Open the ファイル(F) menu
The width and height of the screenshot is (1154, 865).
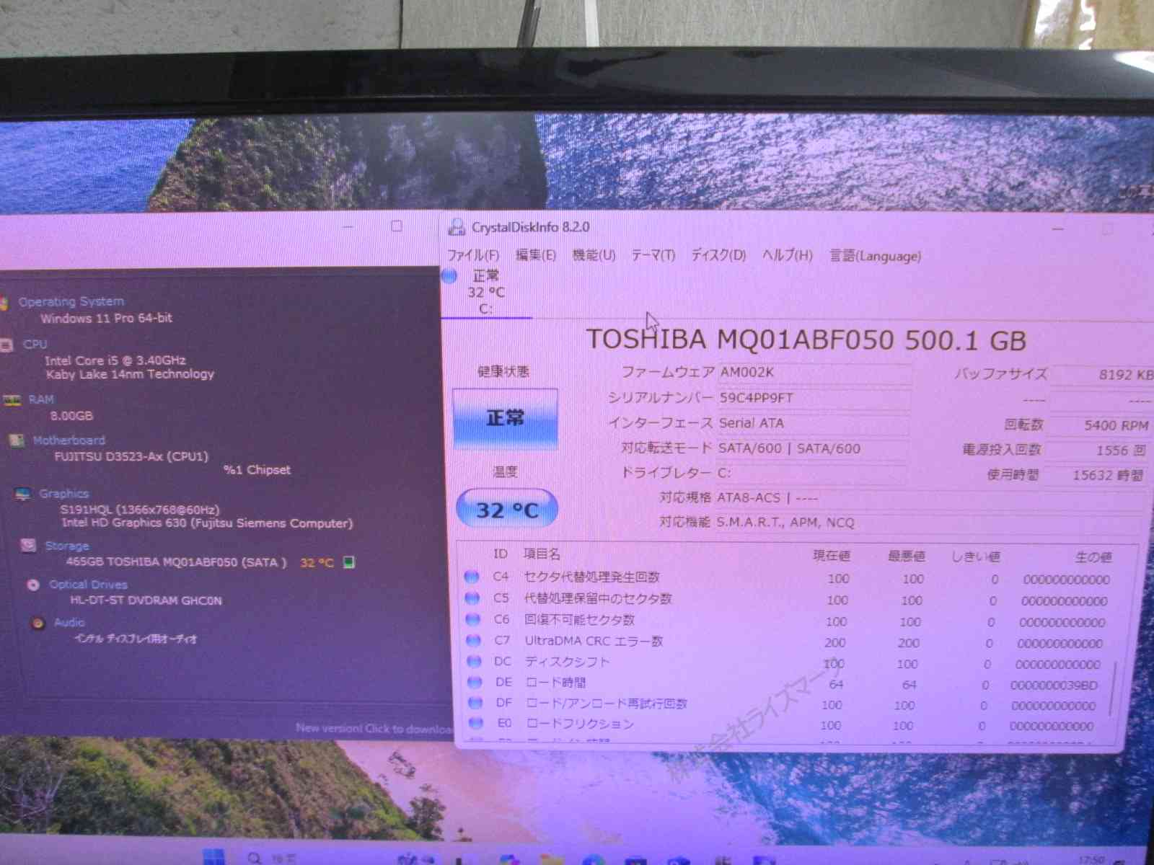coord(473,255)
